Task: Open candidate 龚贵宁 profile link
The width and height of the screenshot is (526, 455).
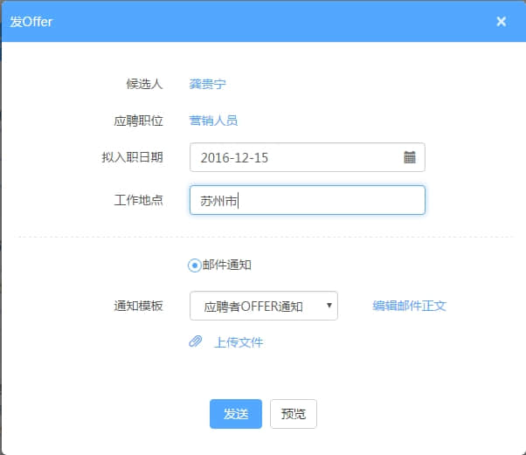Action: 208,84
